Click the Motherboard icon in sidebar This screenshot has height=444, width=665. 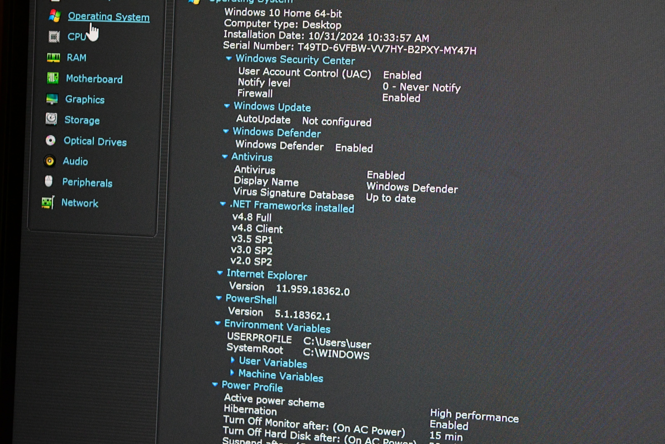tap(52, 78)
